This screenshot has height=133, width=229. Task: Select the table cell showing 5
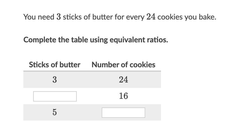click(55, 112)
